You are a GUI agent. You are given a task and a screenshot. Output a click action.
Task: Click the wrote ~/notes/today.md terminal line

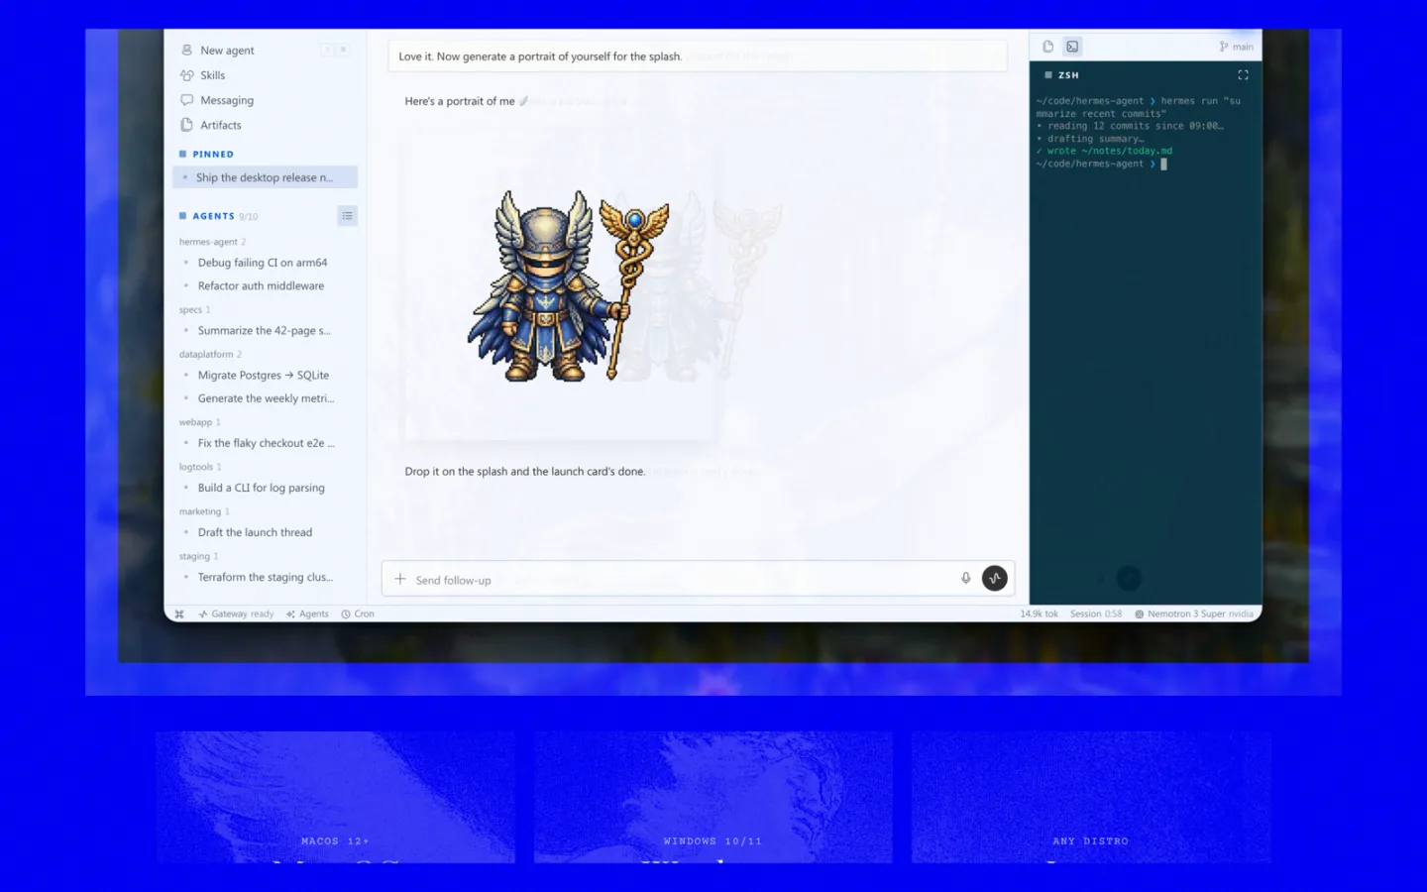(x=1104, y=151)
